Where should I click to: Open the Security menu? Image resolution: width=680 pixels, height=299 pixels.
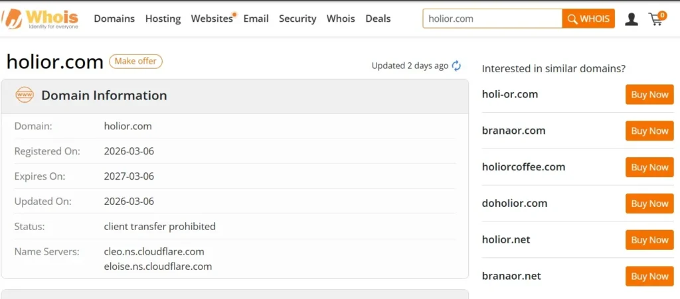[297, 19]
